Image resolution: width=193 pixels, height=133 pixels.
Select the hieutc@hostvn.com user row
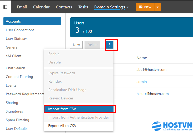point(152,94)
